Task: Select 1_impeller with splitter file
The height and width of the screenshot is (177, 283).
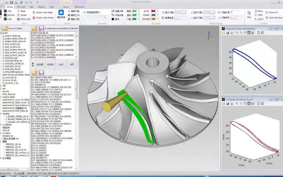Action: (x=18, y=122)
